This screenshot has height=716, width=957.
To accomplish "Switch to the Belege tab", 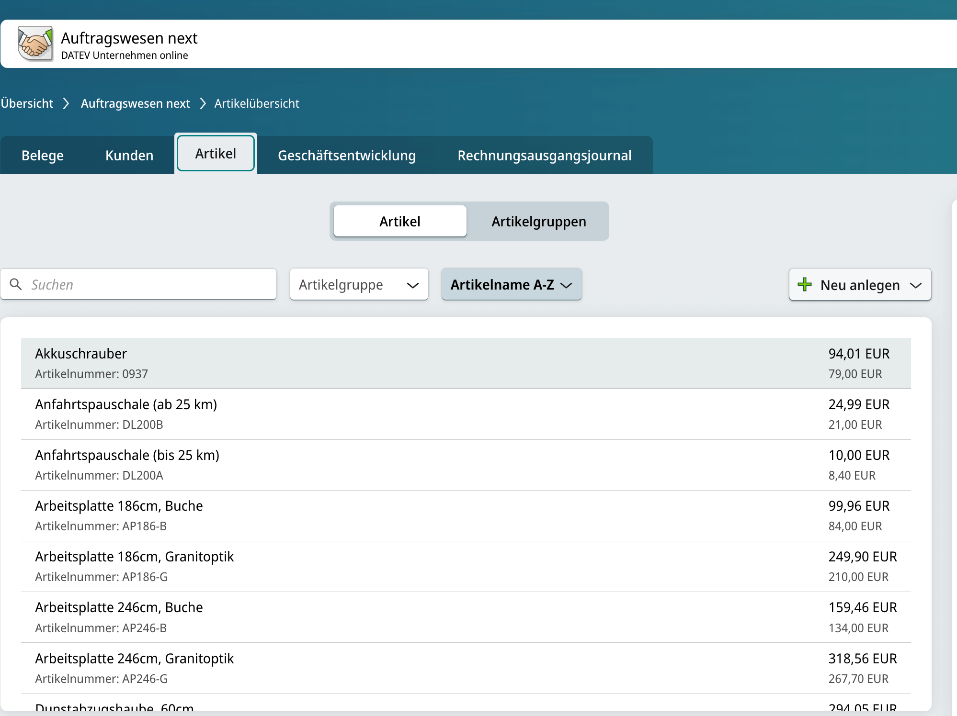I will coord(43,156).
